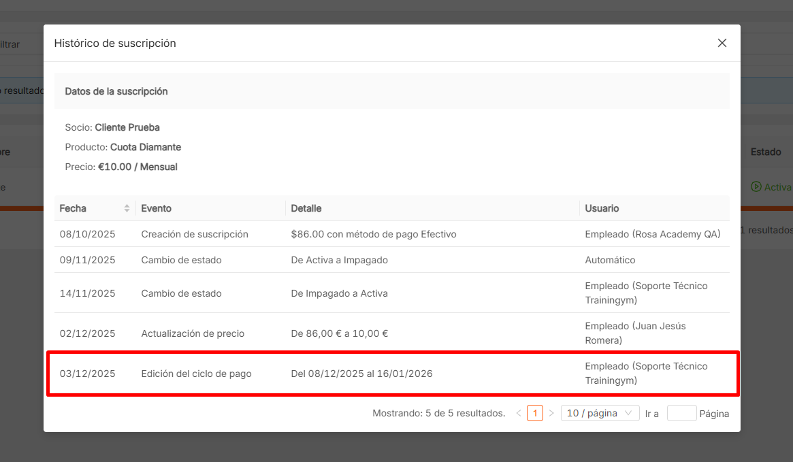The width and height of the screenshot is (793, 462).
Task: Select the Edición del ciclo de pago row
Action: [x=196, y=374]
